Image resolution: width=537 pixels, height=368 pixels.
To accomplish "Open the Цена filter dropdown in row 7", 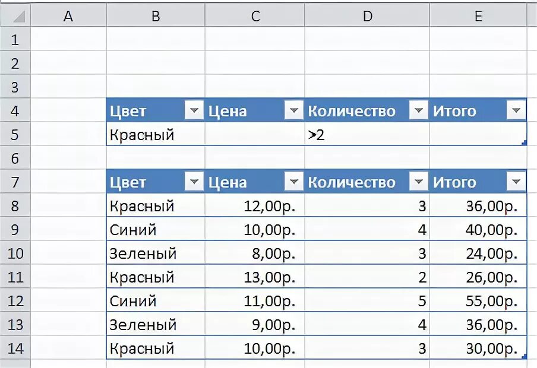I will click(x=294, y=182).
